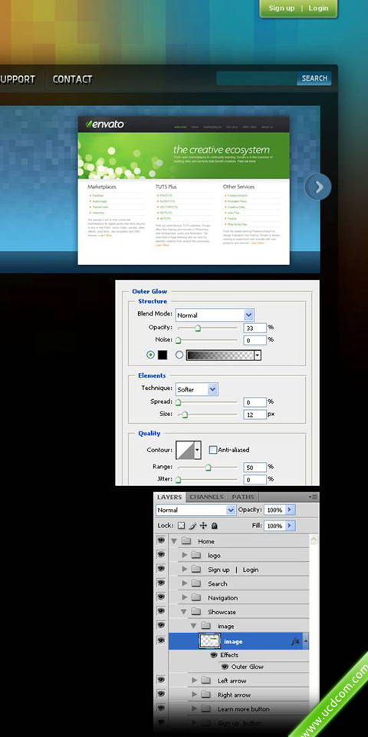Image resolution: width=368 pixels, height=737 pixels.
Task: Click the Jitter slider handle
Action: (x=179, y=480)
